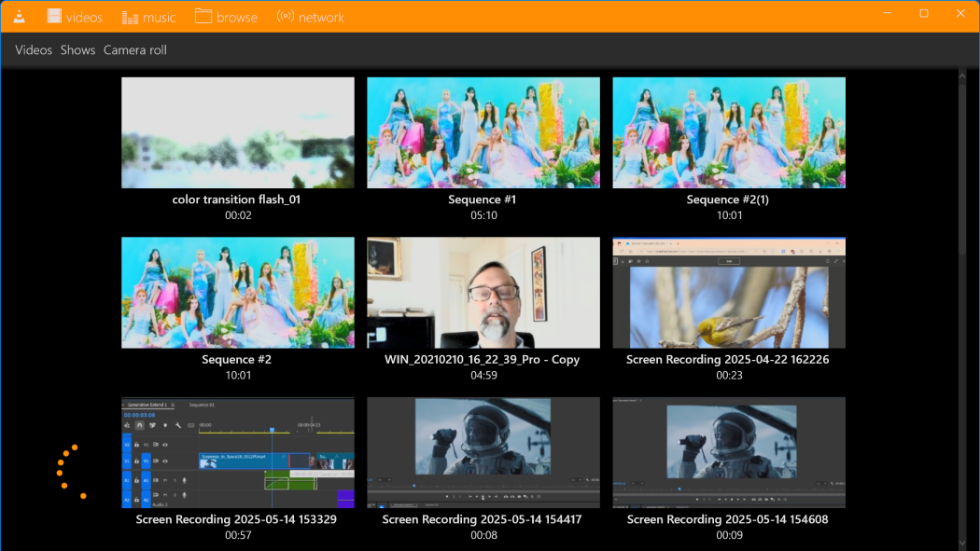Click the vertical scrollbar thumb

click(x=962, y=168)
